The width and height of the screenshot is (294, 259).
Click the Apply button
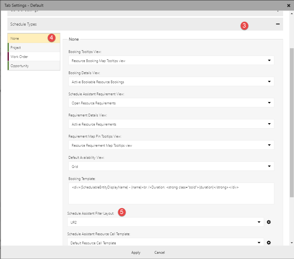(136, 252)
